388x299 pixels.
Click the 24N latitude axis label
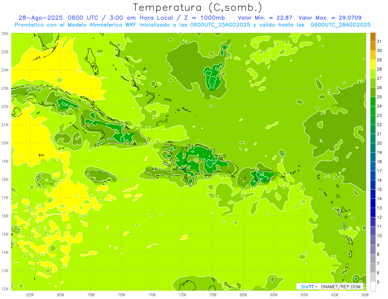5,70
